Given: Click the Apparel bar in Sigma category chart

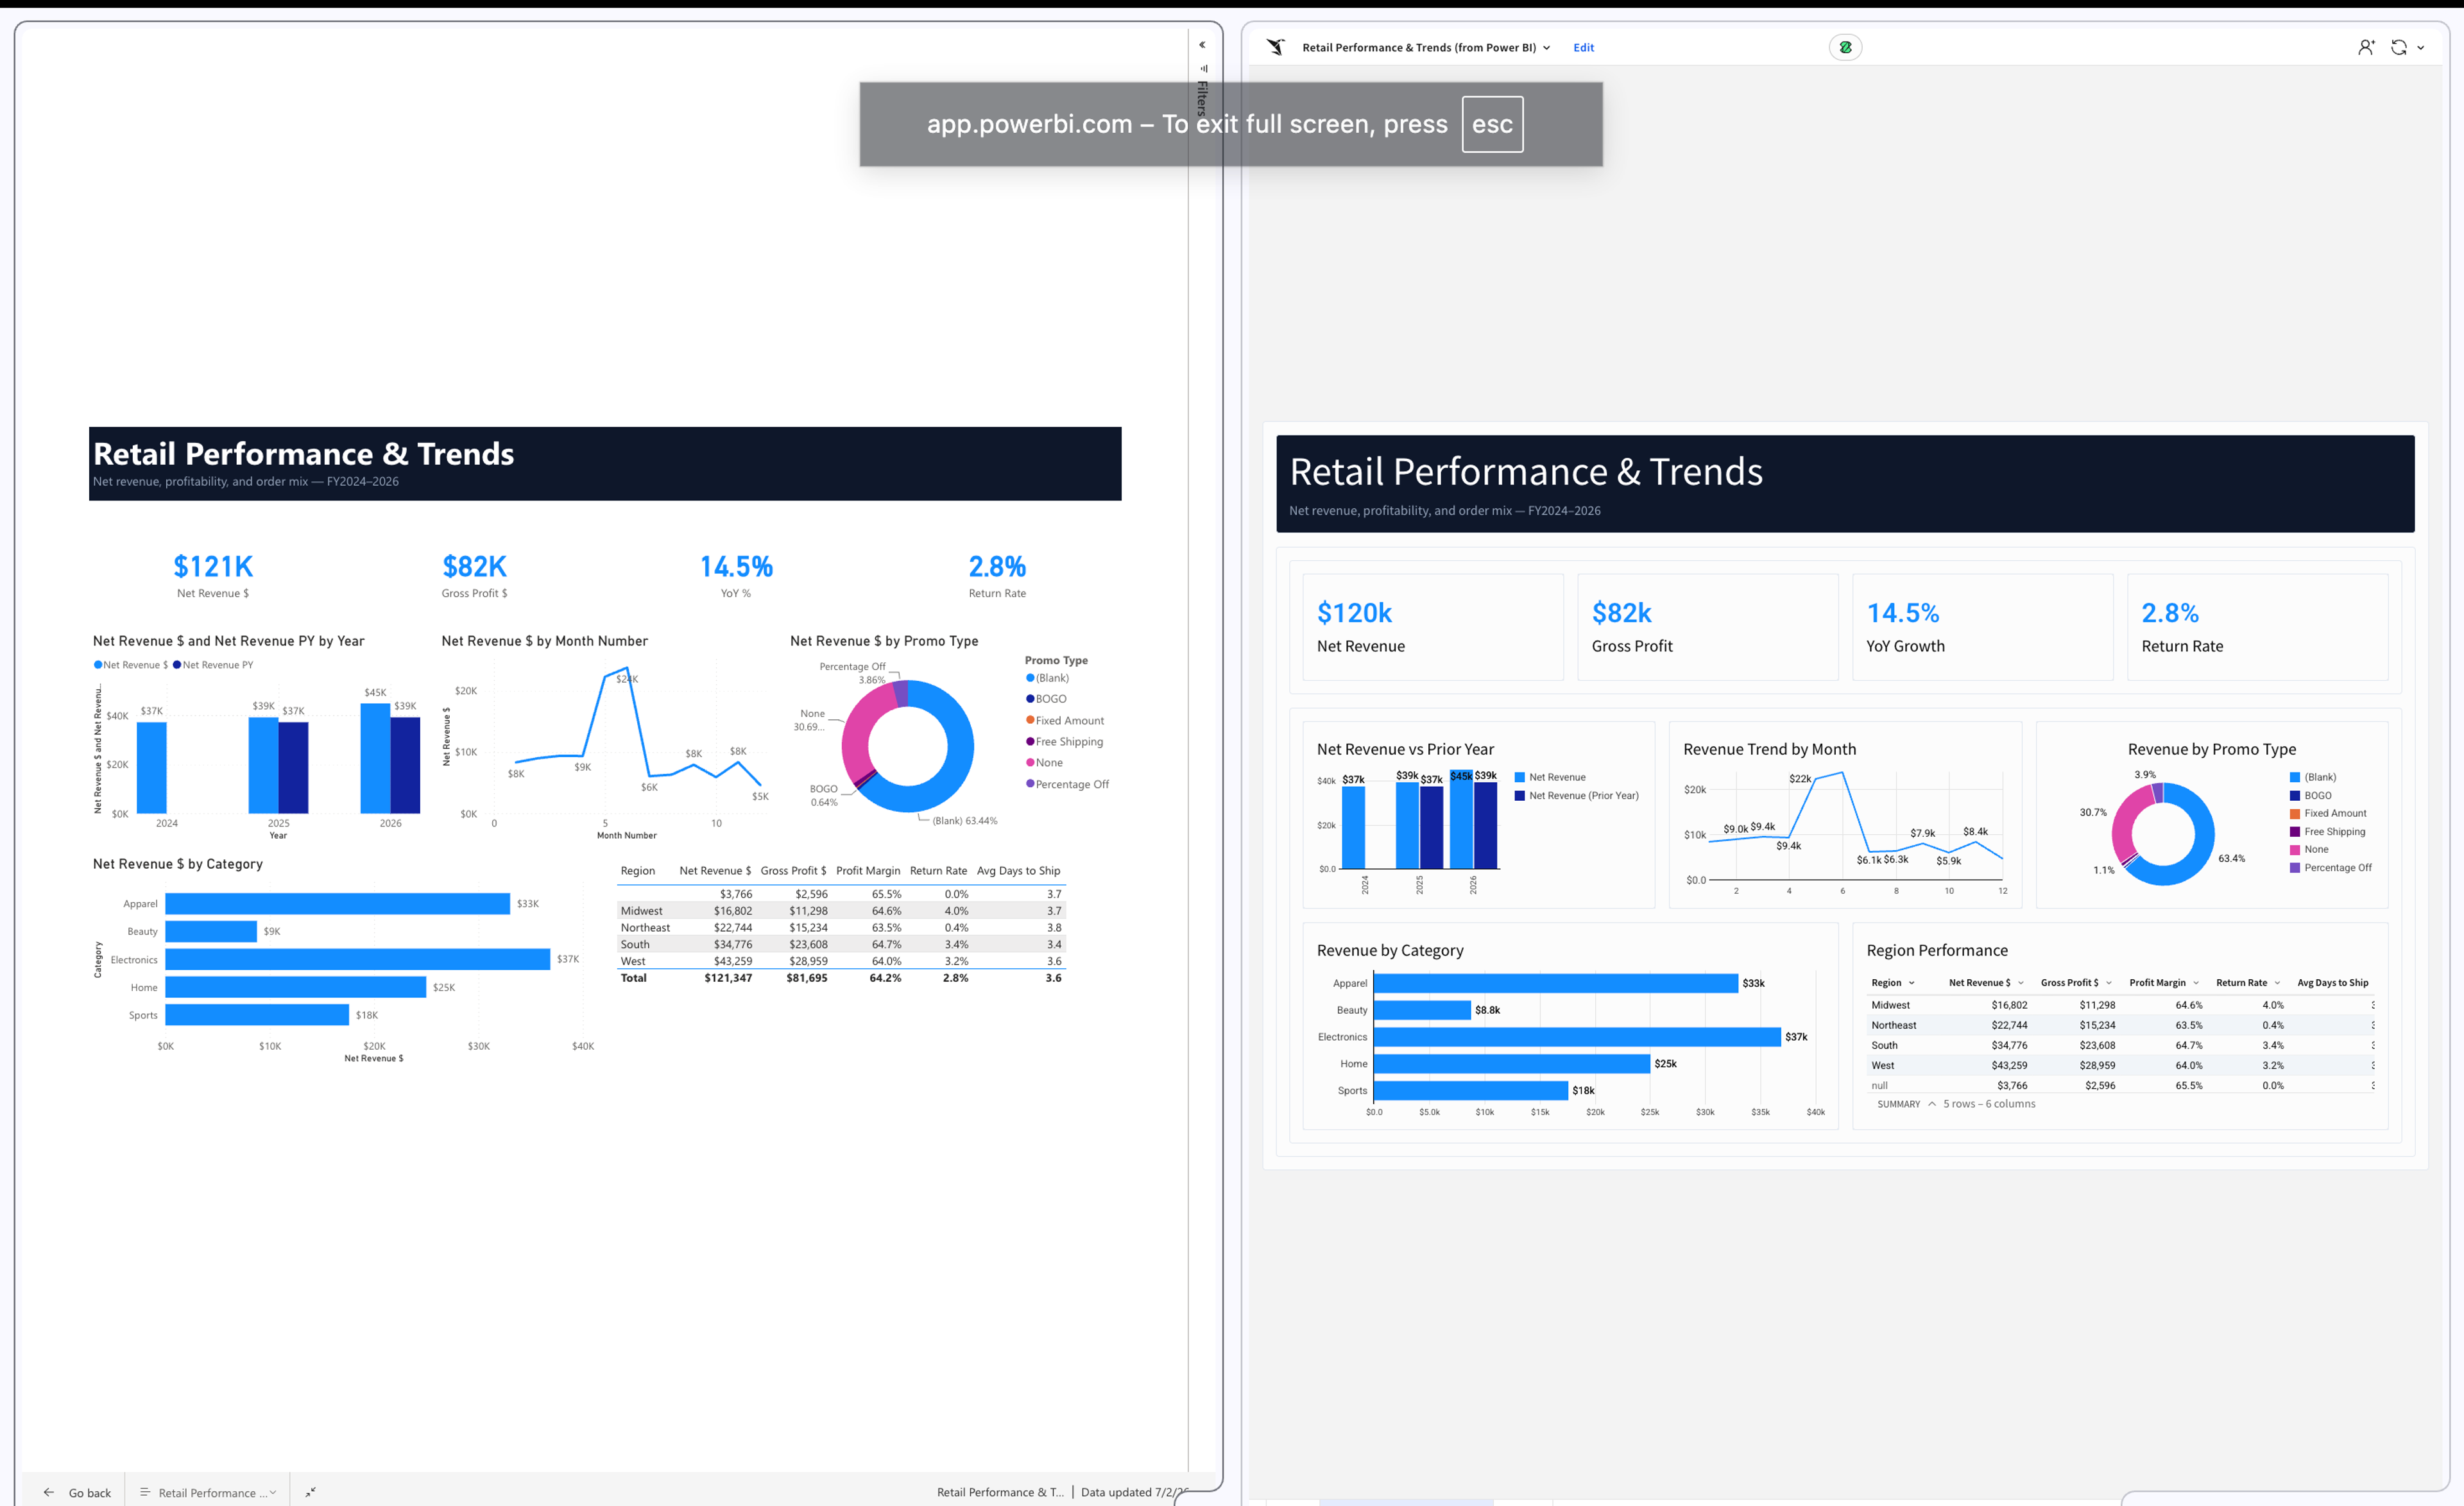Looking at the screenshot, I should (x=1556, y=984).
